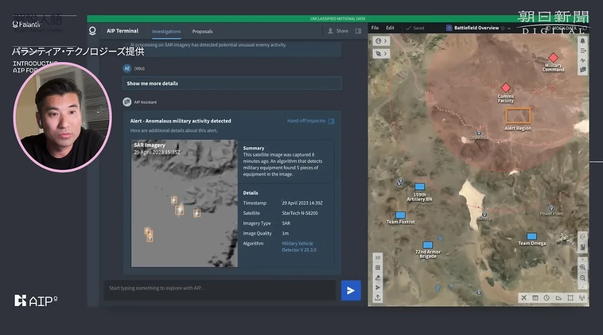Click the AE user avatar
Image resolution: width=603 pixels, height=335 pixels.
[127, 69]
